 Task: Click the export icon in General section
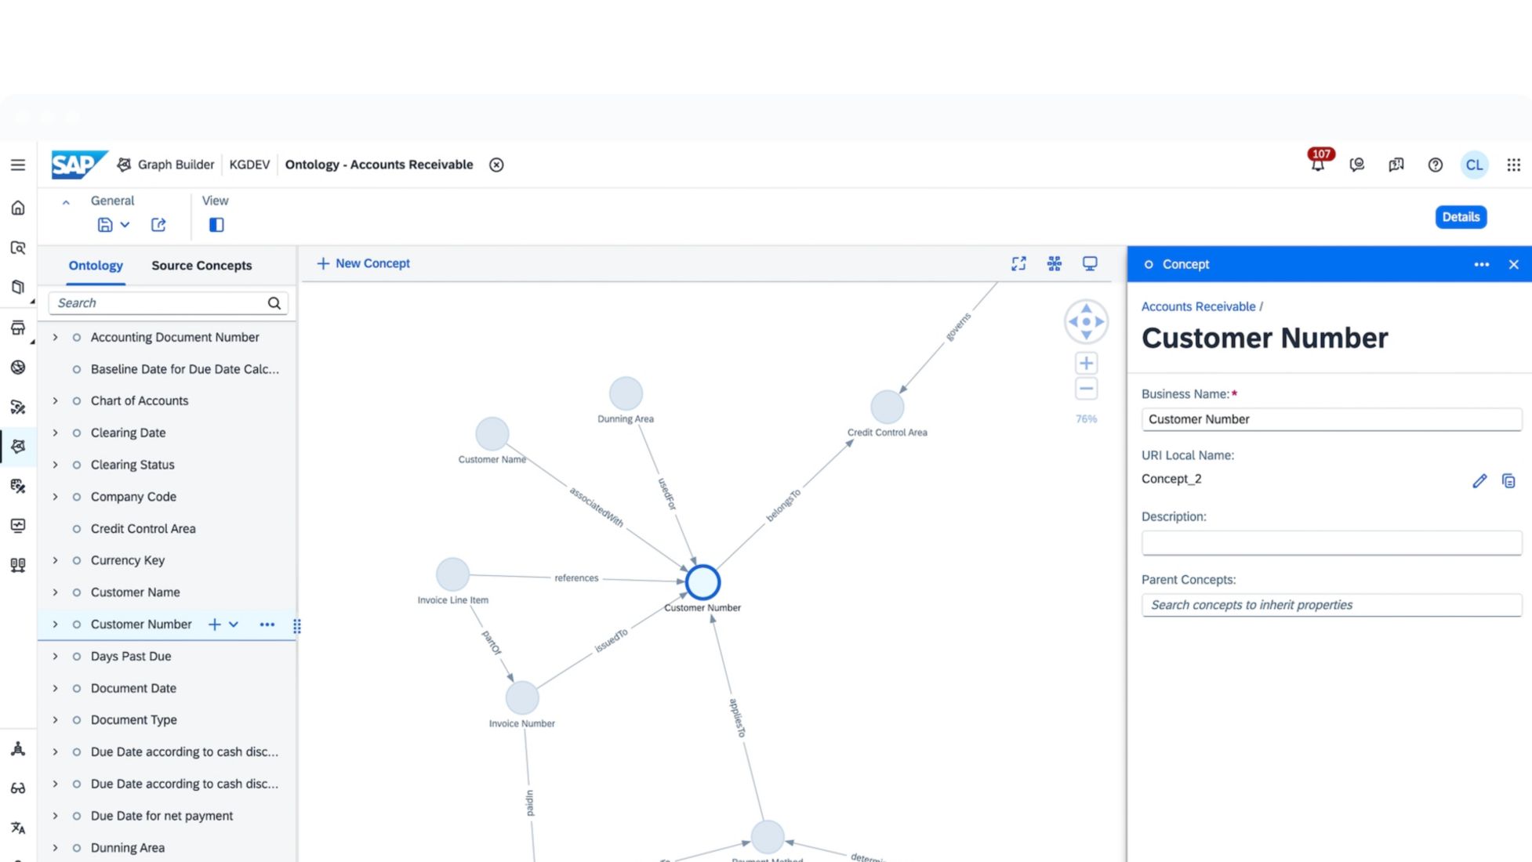point(158,225)
